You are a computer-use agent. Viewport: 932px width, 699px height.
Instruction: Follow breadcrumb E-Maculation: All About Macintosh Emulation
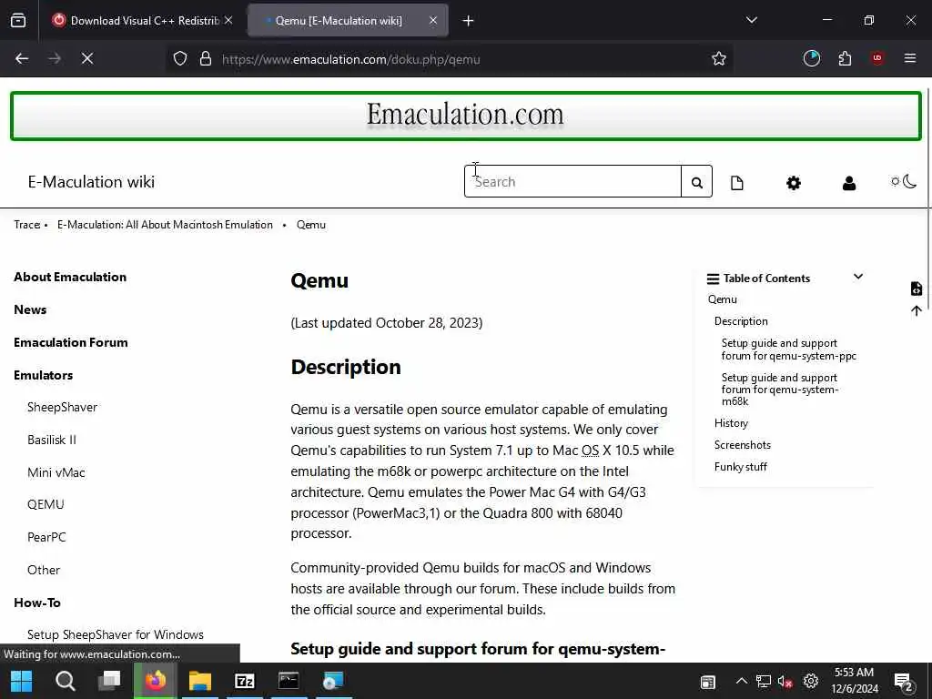coord(165,225)
